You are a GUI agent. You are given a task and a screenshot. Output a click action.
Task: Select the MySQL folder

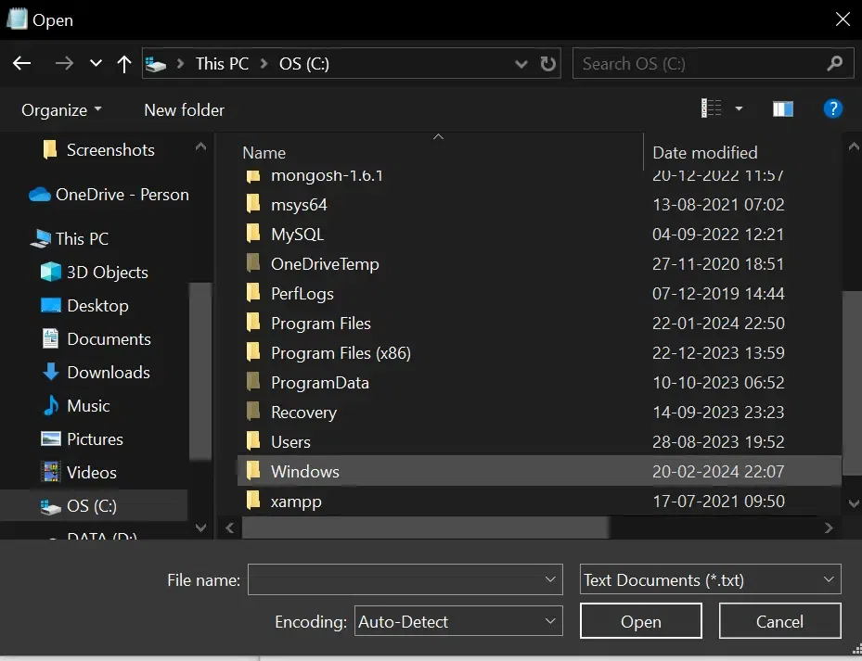click(x=297, y=235)
